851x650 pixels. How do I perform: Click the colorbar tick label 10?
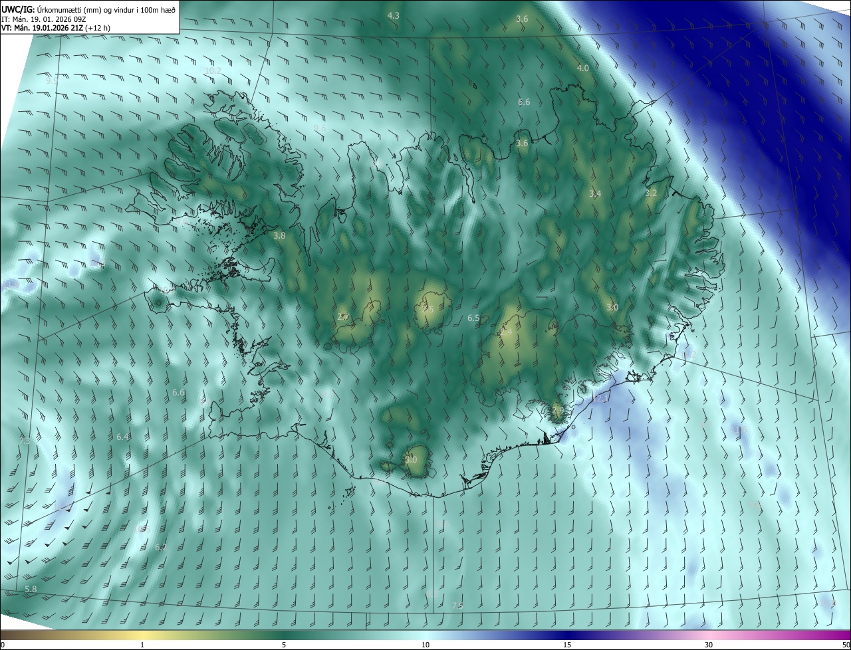tap(425, 645)
